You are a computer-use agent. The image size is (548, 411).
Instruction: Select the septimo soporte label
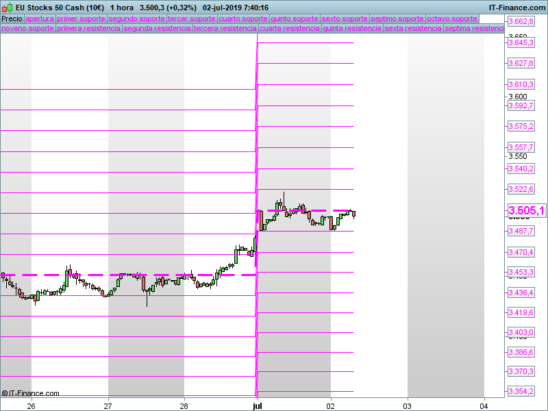397,19
